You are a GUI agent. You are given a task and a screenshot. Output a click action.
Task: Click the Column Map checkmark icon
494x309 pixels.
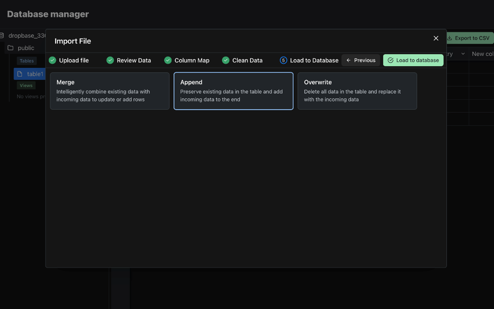[x=168, y=60]
